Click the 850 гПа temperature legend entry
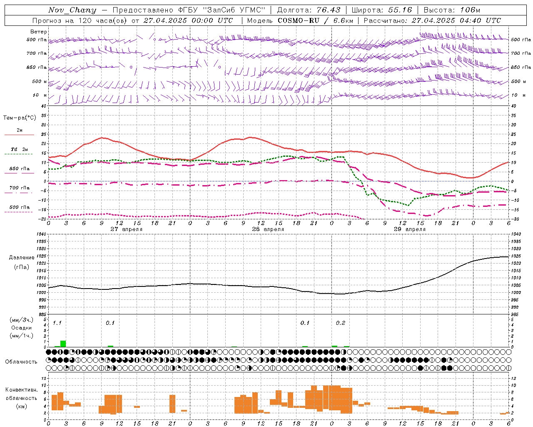The height and width of the screenshot is (427, 533). click(19, 169)
